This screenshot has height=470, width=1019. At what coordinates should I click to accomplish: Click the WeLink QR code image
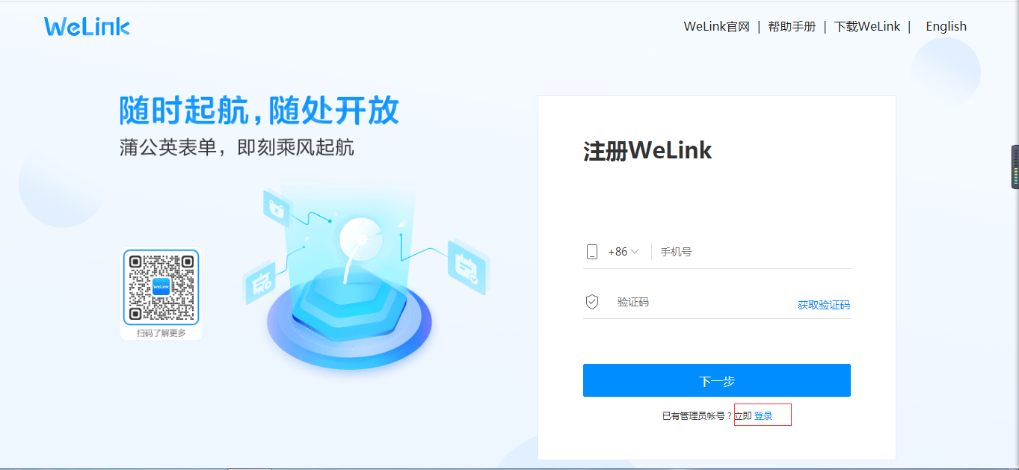coord(161,288)
